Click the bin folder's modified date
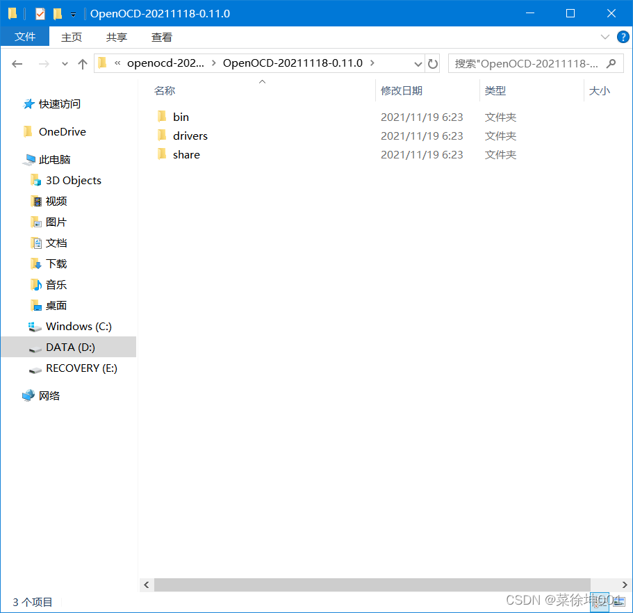The height and width of the screenshot is (613, 633). point(422,117)
